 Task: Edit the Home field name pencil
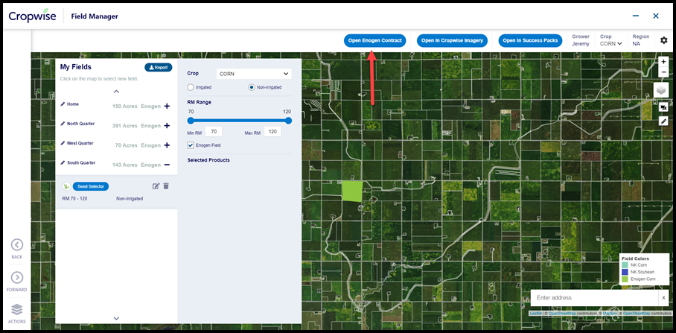63,104
